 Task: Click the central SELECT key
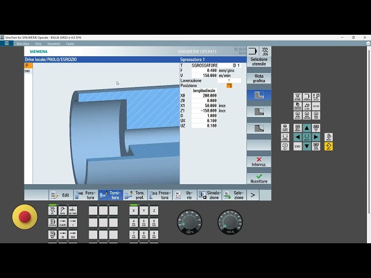(x=307, y=137)
